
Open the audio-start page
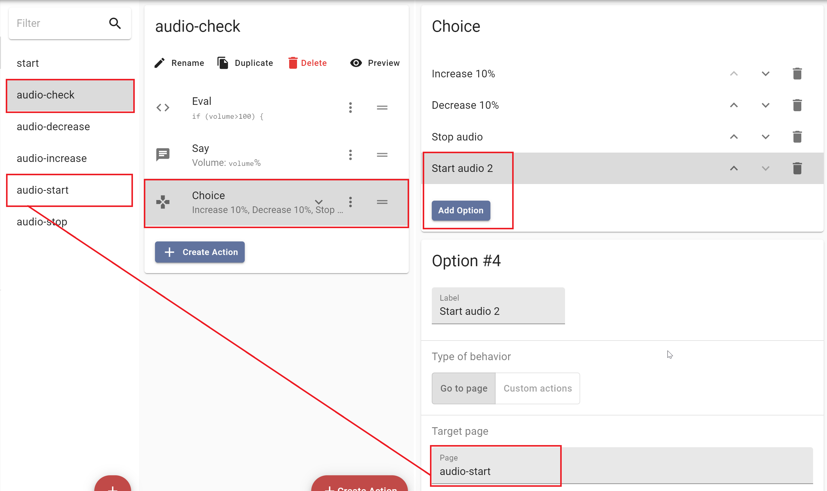click(70, 190)
